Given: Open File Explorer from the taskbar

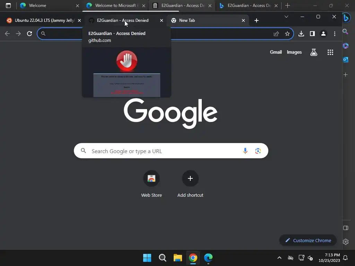Looking at the screenshot, I should tap(178, 258).
